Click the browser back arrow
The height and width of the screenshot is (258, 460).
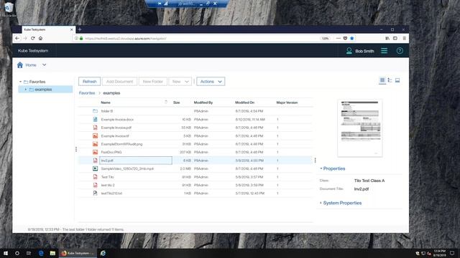tap(17, 38)
